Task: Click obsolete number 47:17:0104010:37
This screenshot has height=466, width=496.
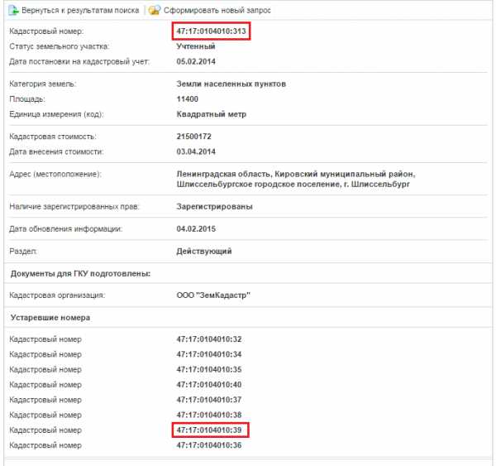Action: (x=209, y=400)
